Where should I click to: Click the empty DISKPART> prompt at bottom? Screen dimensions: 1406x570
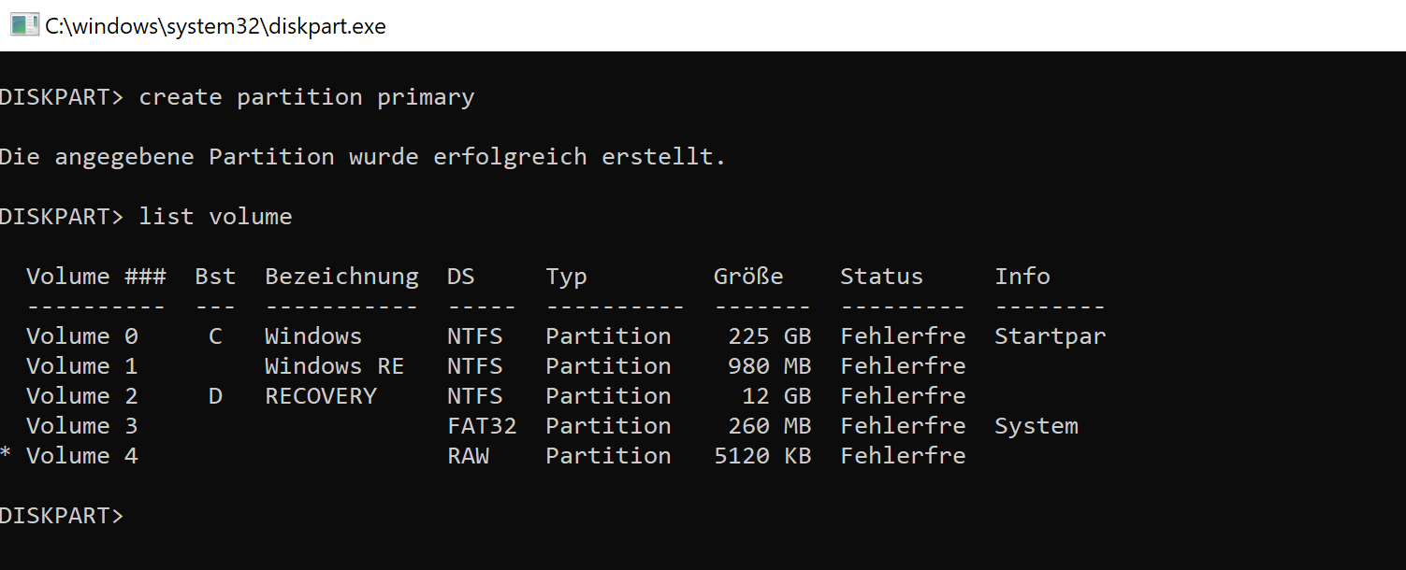click(62, 516)
